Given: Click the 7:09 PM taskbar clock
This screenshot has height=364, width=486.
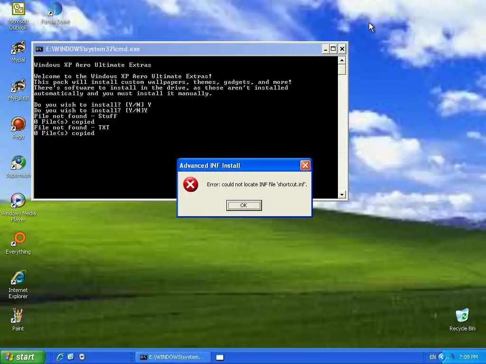Looking at the screenshot, I should pos(468,357).
